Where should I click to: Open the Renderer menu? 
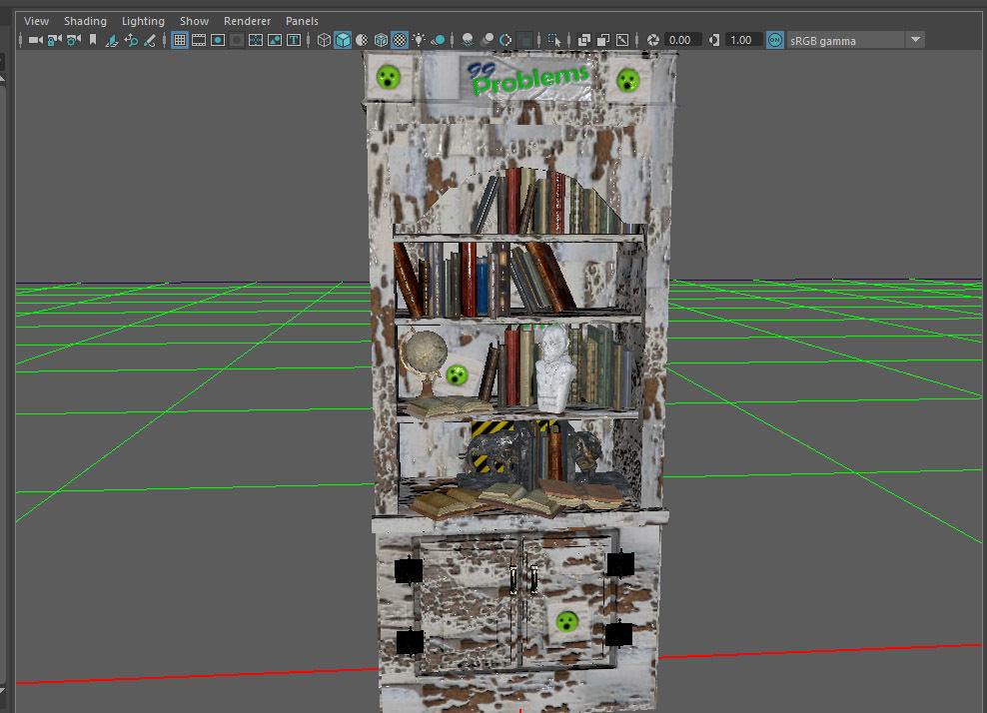[247, 21]
